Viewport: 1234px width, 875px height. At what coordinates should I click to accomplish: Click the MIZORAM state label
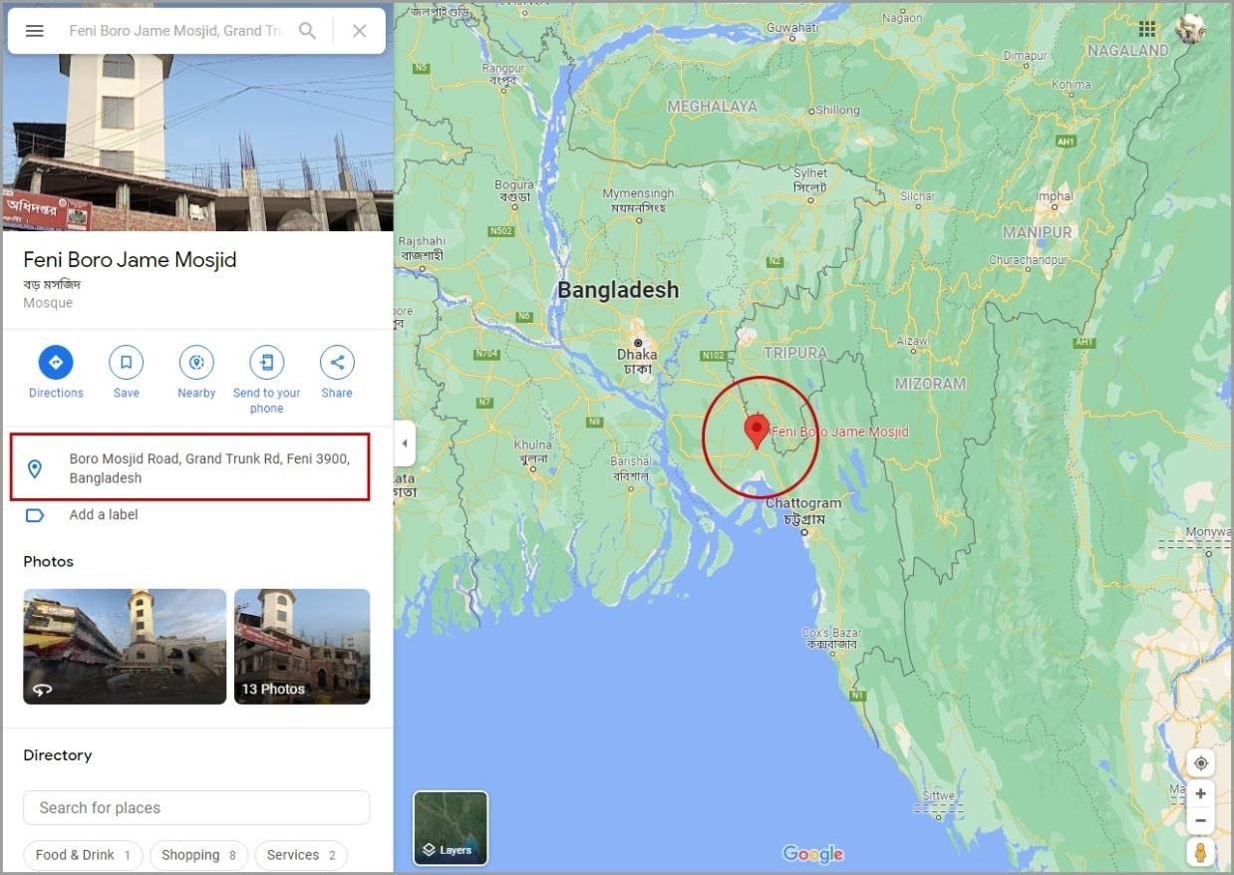click(x=930, y=384)
